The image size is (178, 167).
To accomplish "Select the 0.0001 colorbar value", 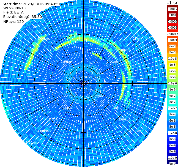I will click(172, 40).
